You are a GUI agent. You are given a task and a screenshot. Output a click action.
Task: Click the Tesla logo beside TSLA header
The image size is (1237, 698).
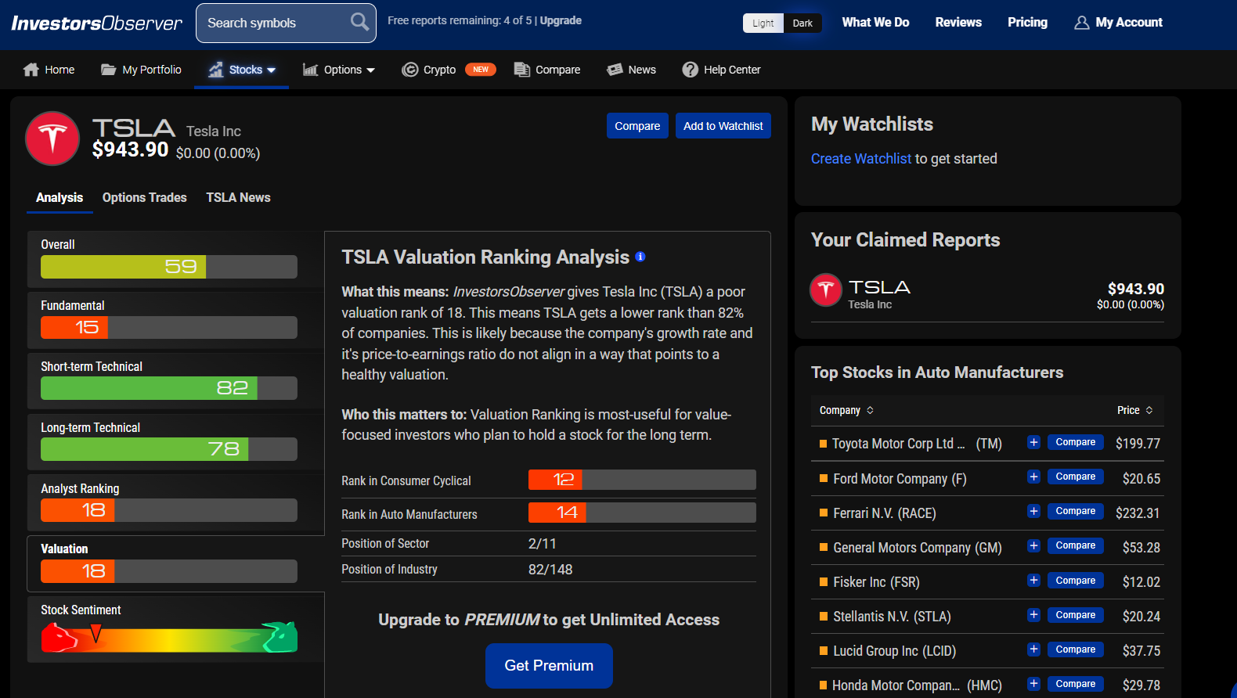pyautogui.click(x=52, y=139)
